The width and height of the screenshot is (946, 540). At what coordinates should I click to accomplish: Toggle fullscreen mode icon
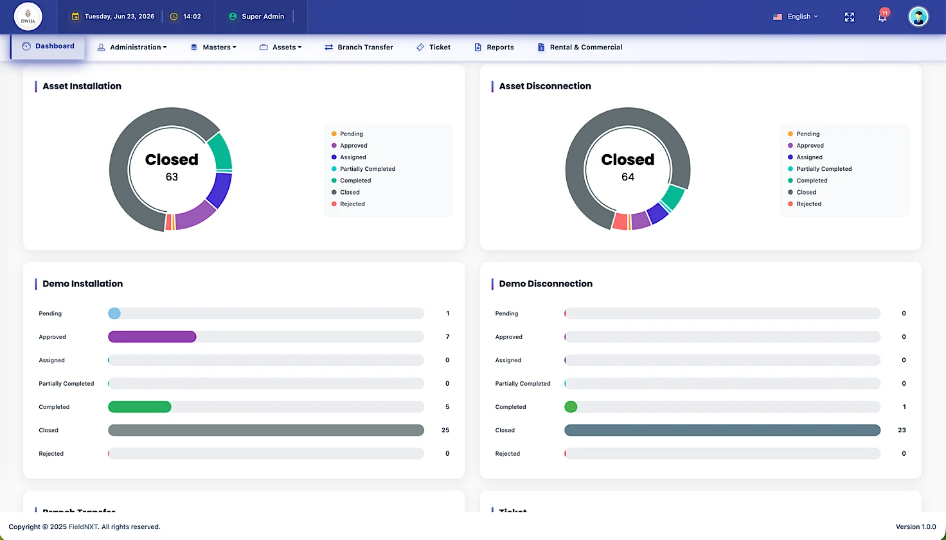[x=850, y=17]
